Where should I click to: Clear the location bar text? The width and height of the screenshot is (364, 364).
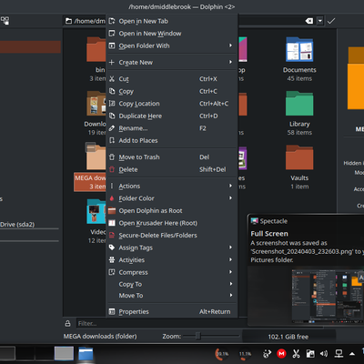[x=308, y=21]
